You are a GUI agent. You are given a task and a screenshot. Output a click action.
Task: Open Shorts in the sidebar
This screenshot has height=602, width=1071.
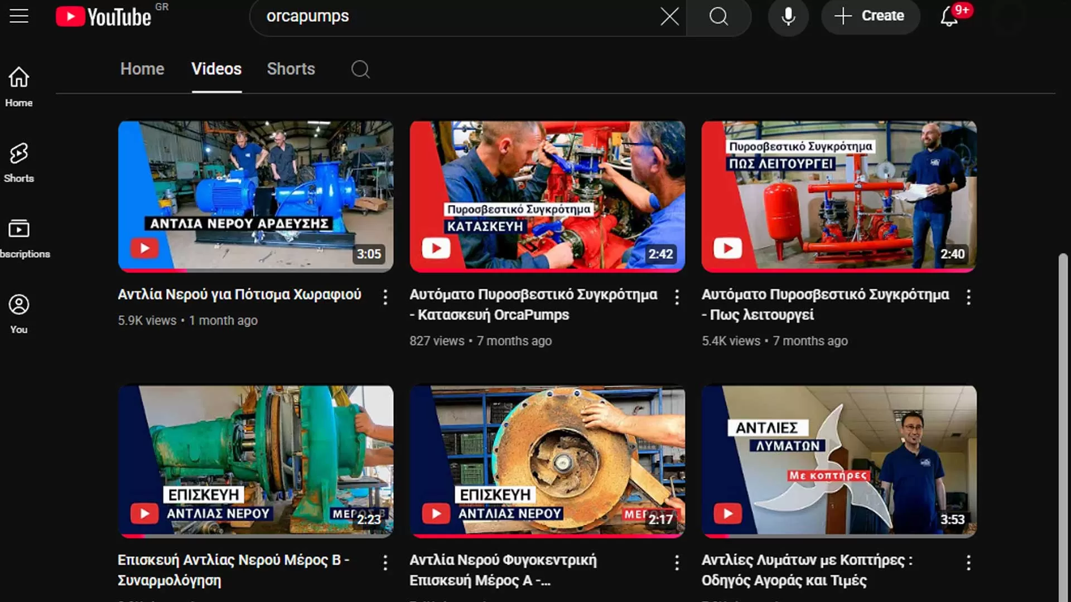(x=19, y=162)
